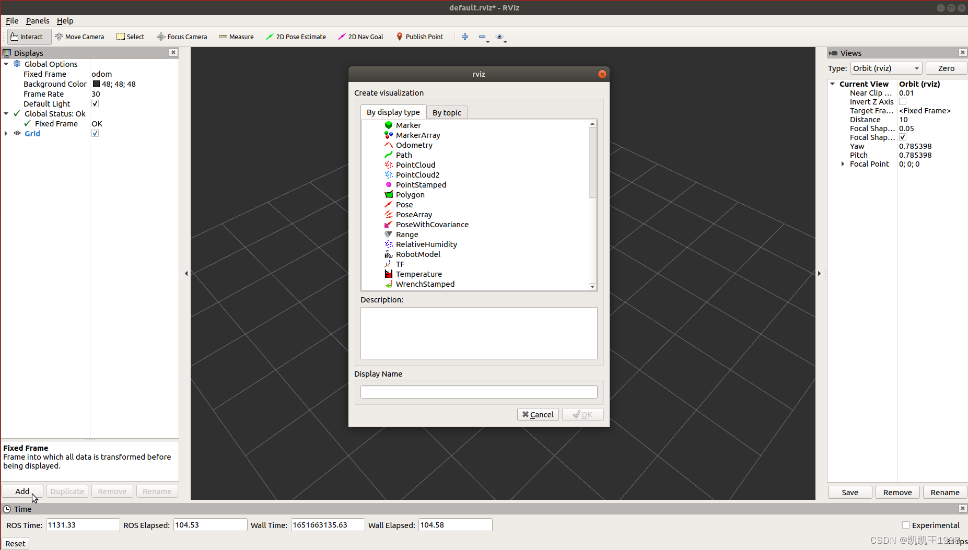This screenshot has height=550, width=968.
Task: Toggle the Focal Shape Fixed Size checkbox
Action: (x=903, y=137)
